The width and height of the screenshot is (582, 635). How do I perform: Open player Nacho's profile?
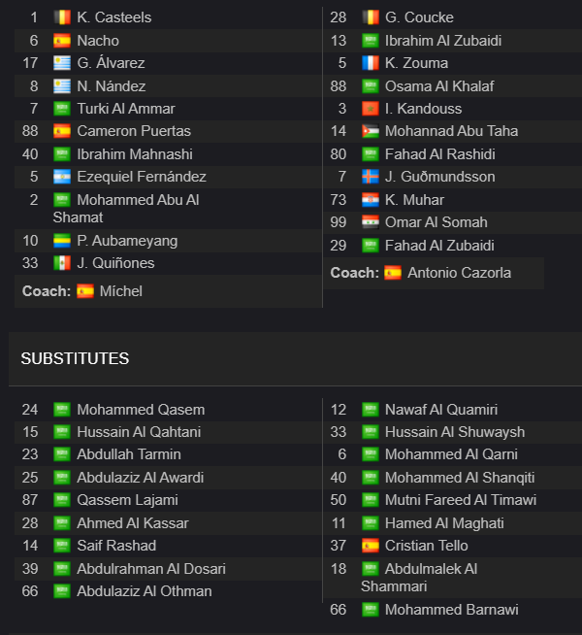98,41
